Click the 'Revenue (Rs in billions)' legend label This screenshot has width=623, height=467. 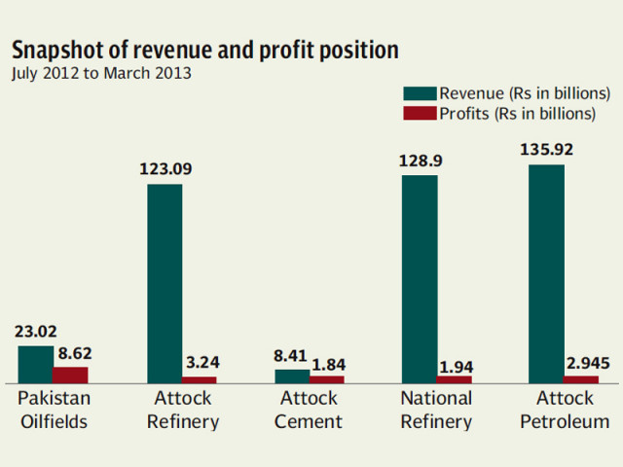tap(525, 93)
